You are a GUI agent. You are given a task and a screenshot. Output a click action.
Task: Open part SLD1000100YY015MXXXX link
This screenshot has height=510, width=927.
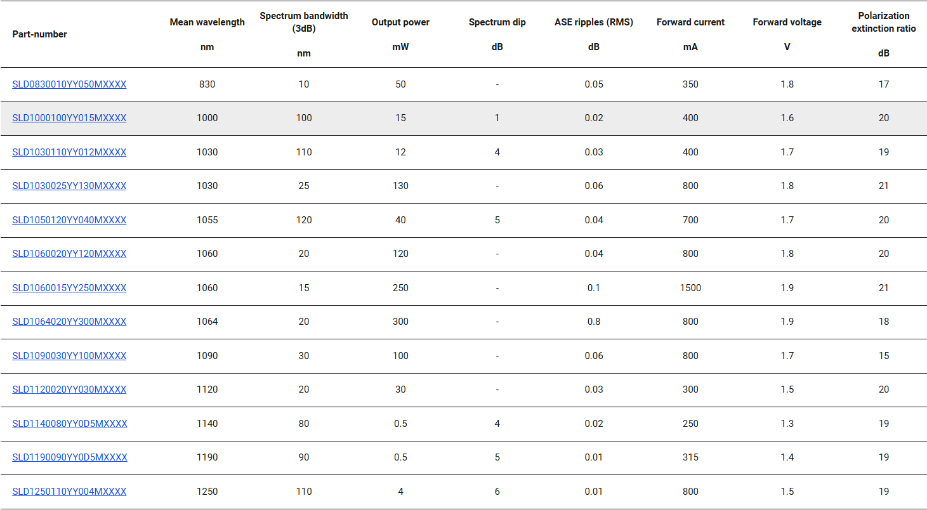[69, 118]
